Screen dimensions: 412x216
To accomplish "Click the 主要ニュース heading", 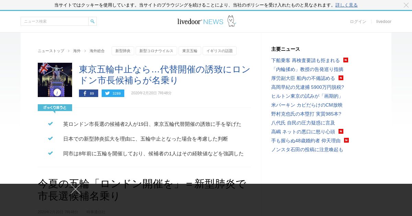I will pos(286,49).
